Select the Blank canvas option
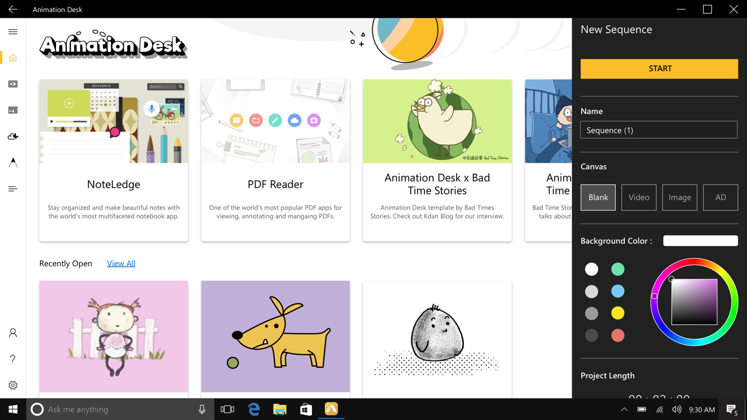This screenshot has width=747, height=420. pyautogui.click(x=598, y=197)
